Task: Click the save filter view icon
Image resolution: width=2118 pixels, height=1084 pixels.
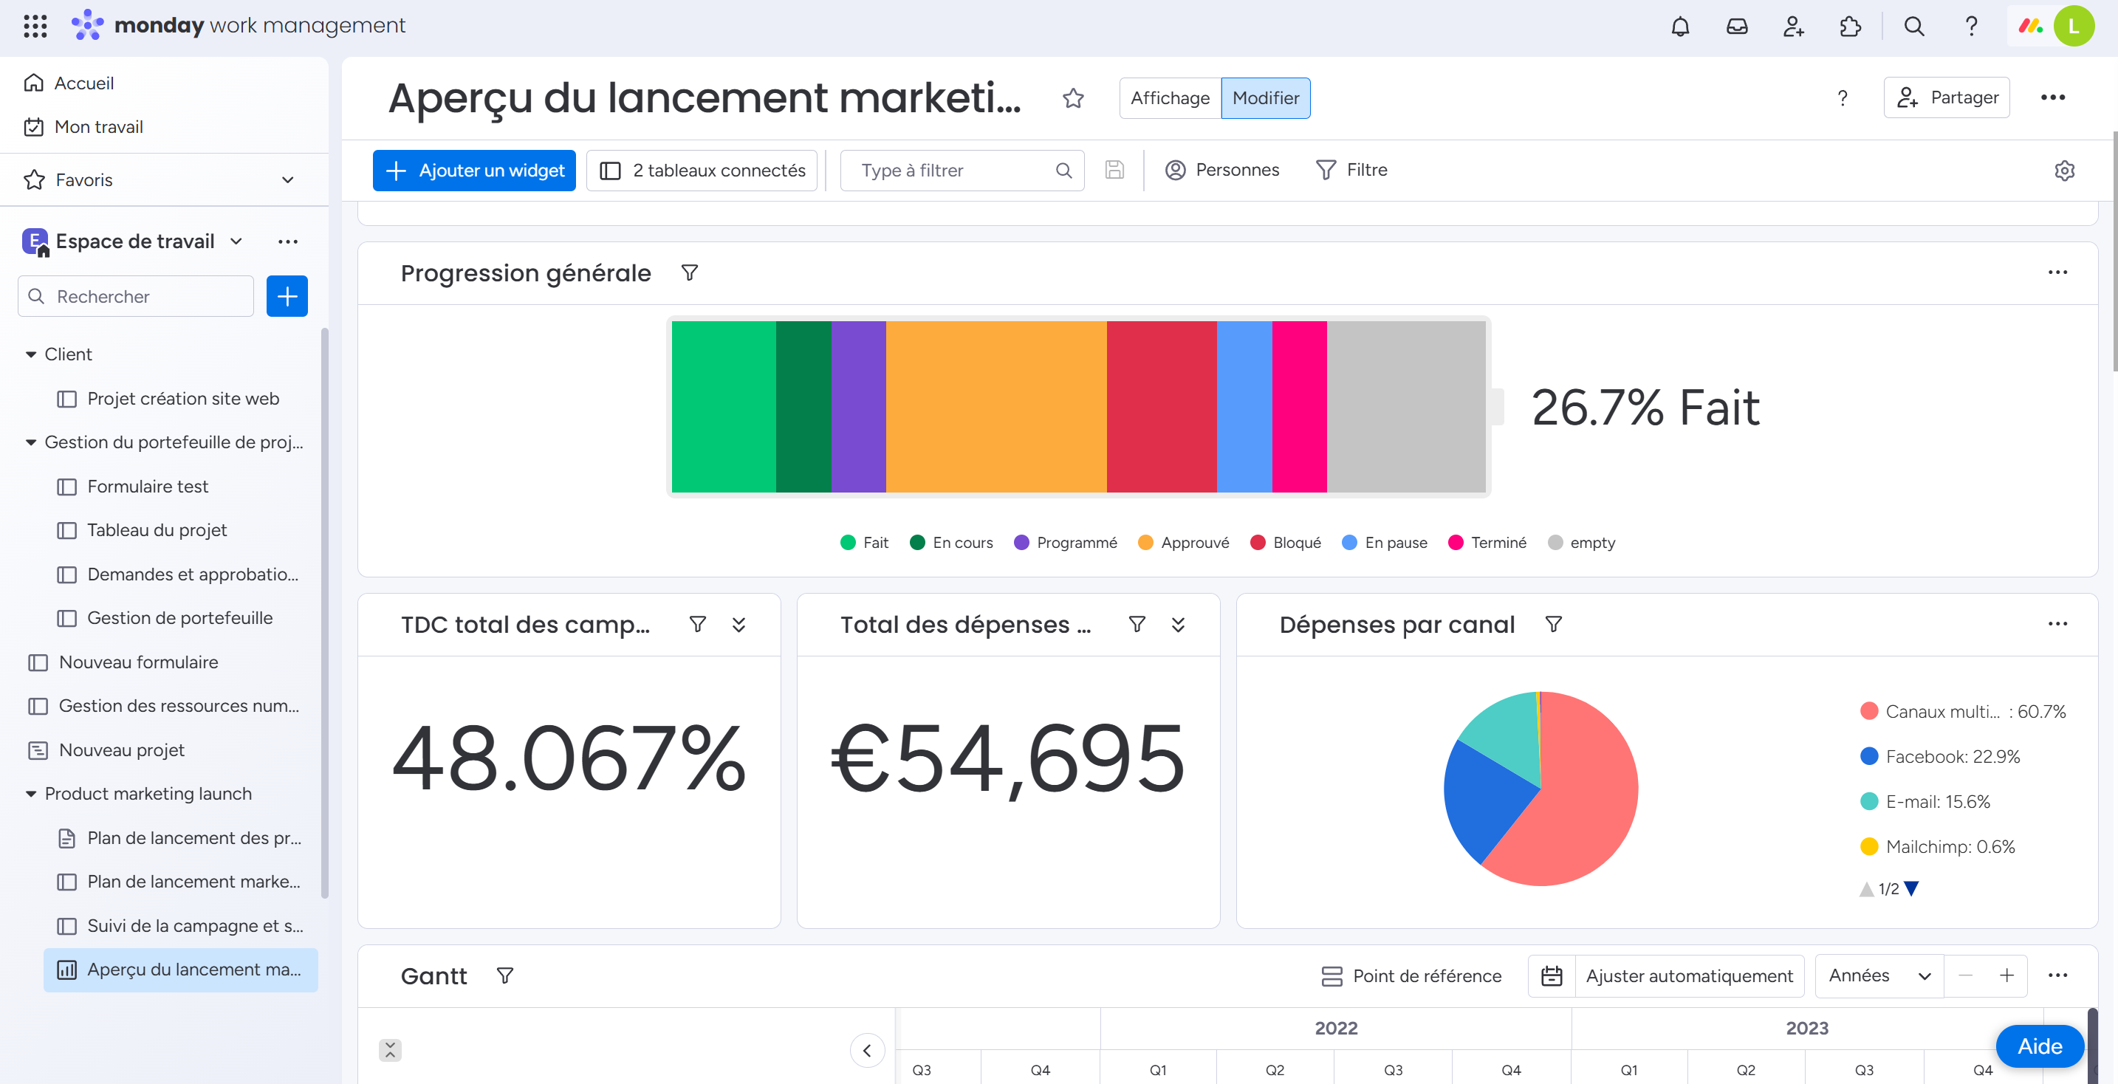Action: coord(1114,170)
